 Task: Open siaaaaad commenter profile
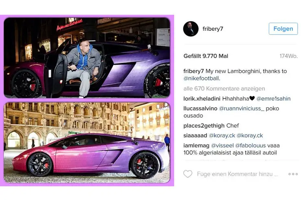tap(195, 135)
